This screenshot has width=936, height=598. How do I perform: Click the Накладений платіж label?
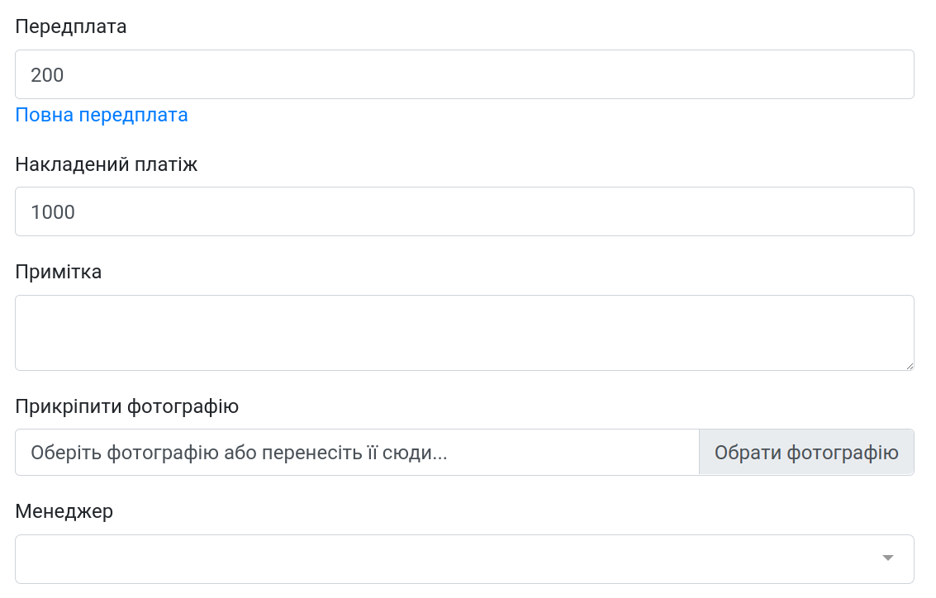[x=107, y=164]
